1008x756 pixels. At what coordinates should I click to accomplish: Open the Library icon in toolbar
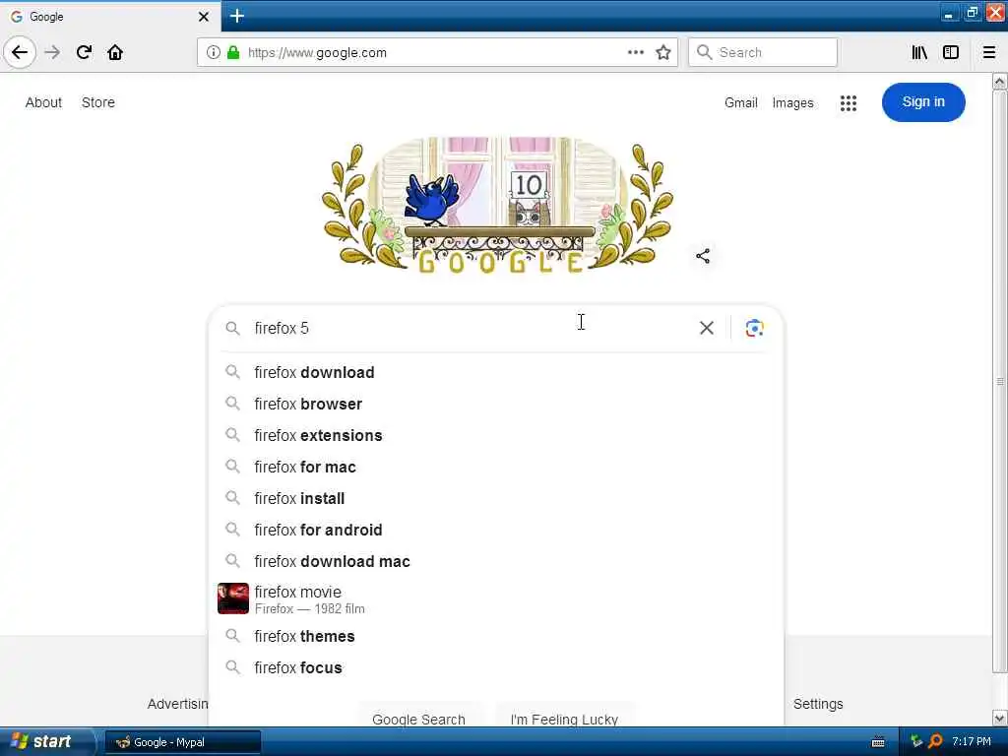(x=919, y=52)
